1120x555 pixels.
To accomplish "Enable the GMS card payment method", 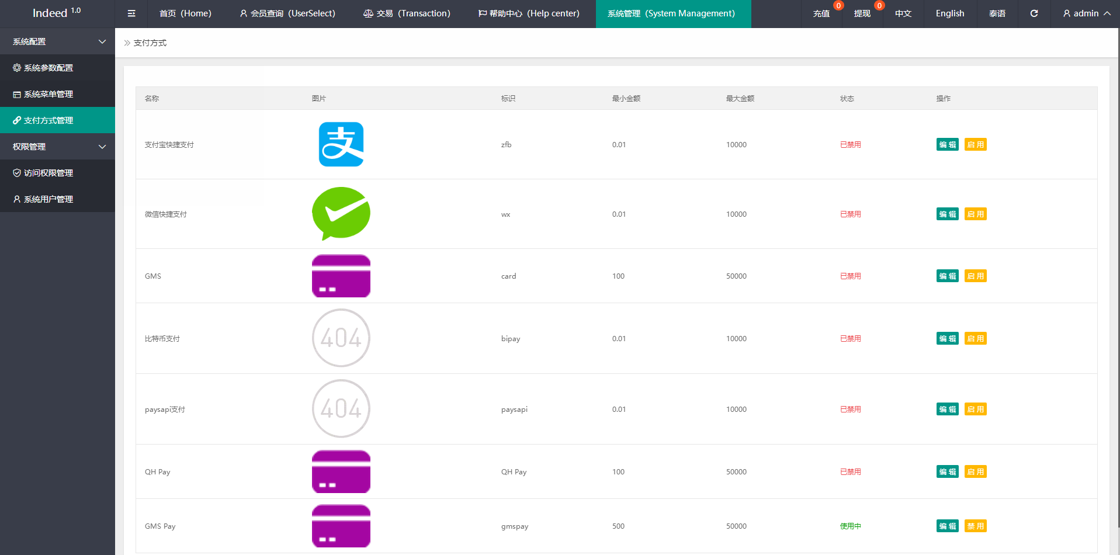I will click(x=976, y=276).
